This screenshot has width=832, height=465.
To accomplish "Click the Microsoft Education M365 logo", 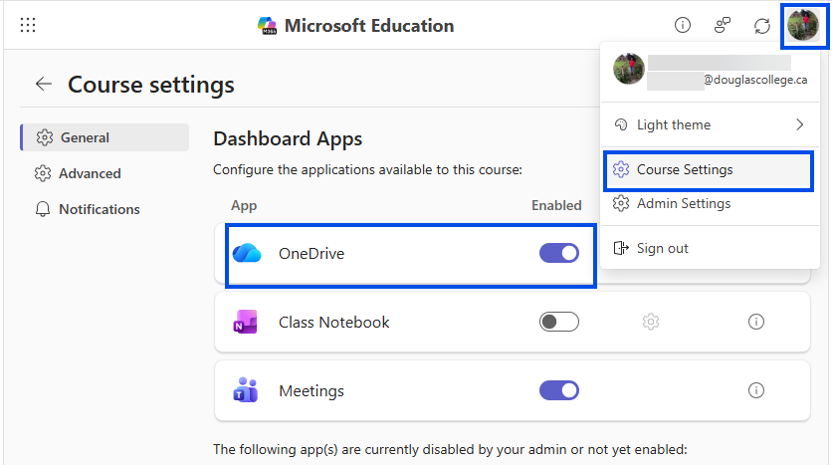I will [x=267, y=26].
